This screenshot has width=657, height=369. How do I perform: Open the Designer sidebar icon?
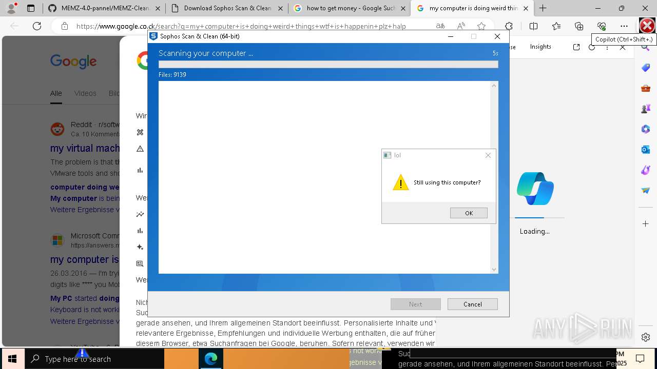click(646, 170)
